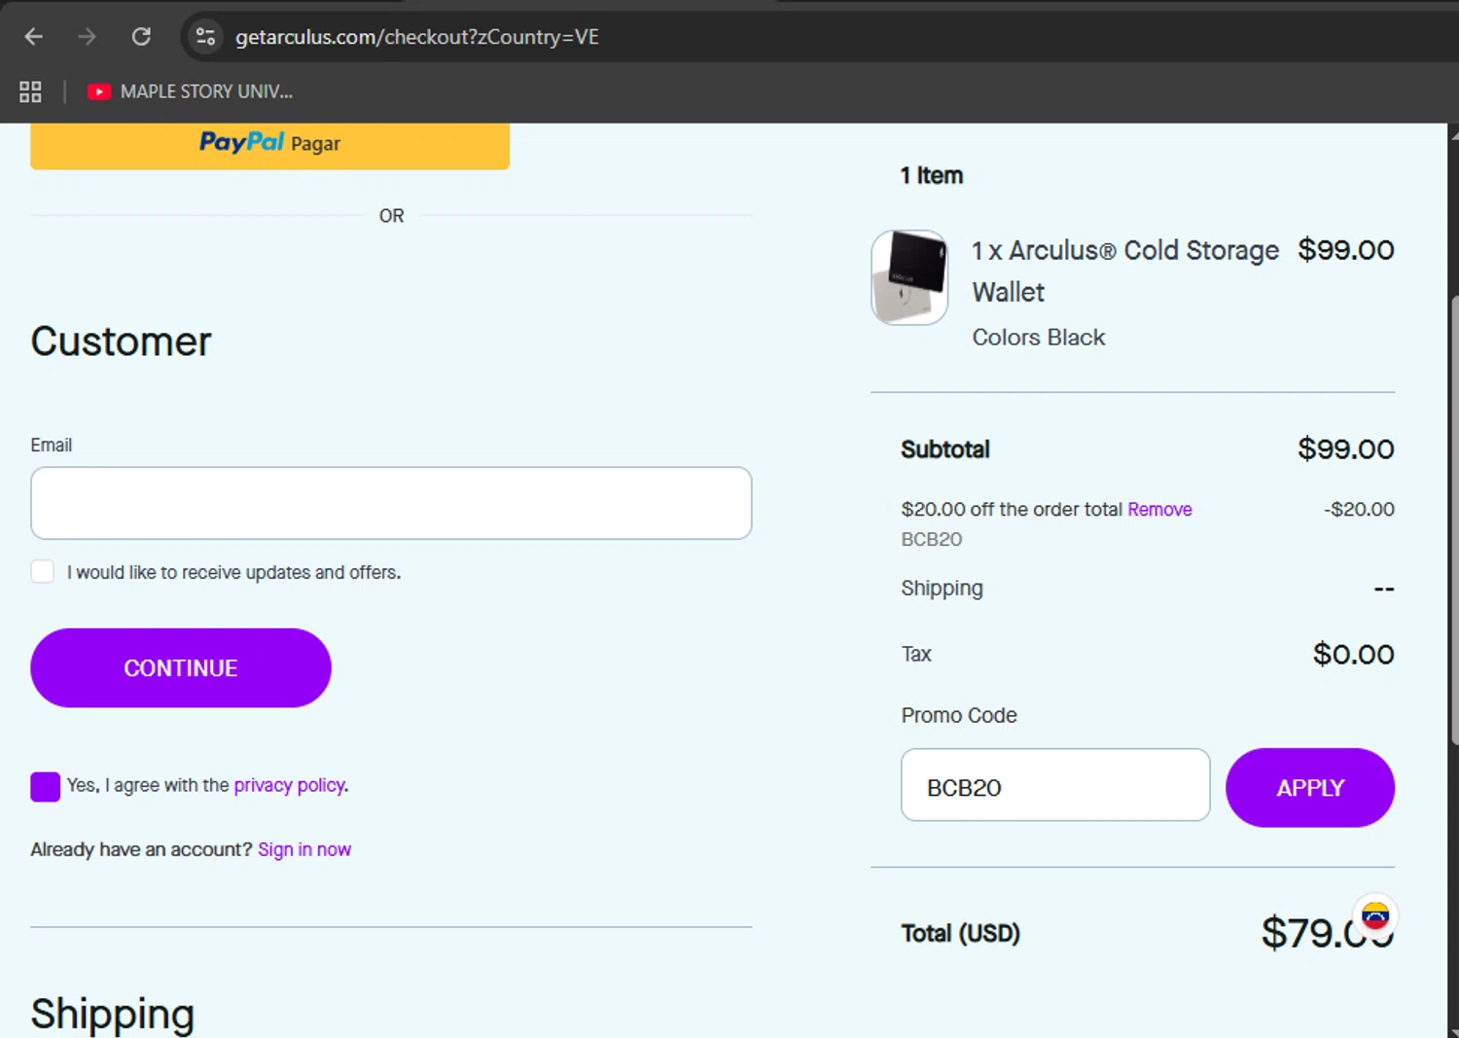Click the CONTINUE button
The height and width of the screenshot is (1038, 1459).
click(x=181, y=667)
